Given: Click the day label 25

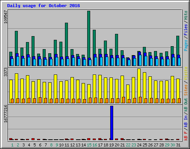Looking at the screenshot, I should click(145, 145).
